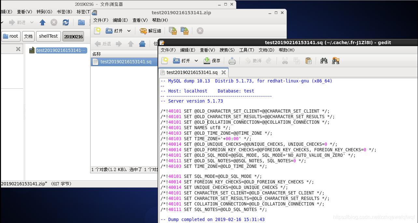Click 20190216 path button
Image resolution: width=418 pixels, height=223 pixels.
coord(73,36)
